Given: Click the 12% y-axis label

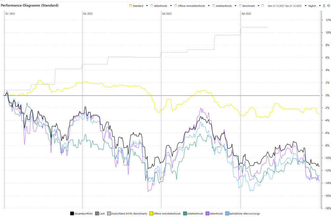Looking at the screenshot, I should pos(328,20).
